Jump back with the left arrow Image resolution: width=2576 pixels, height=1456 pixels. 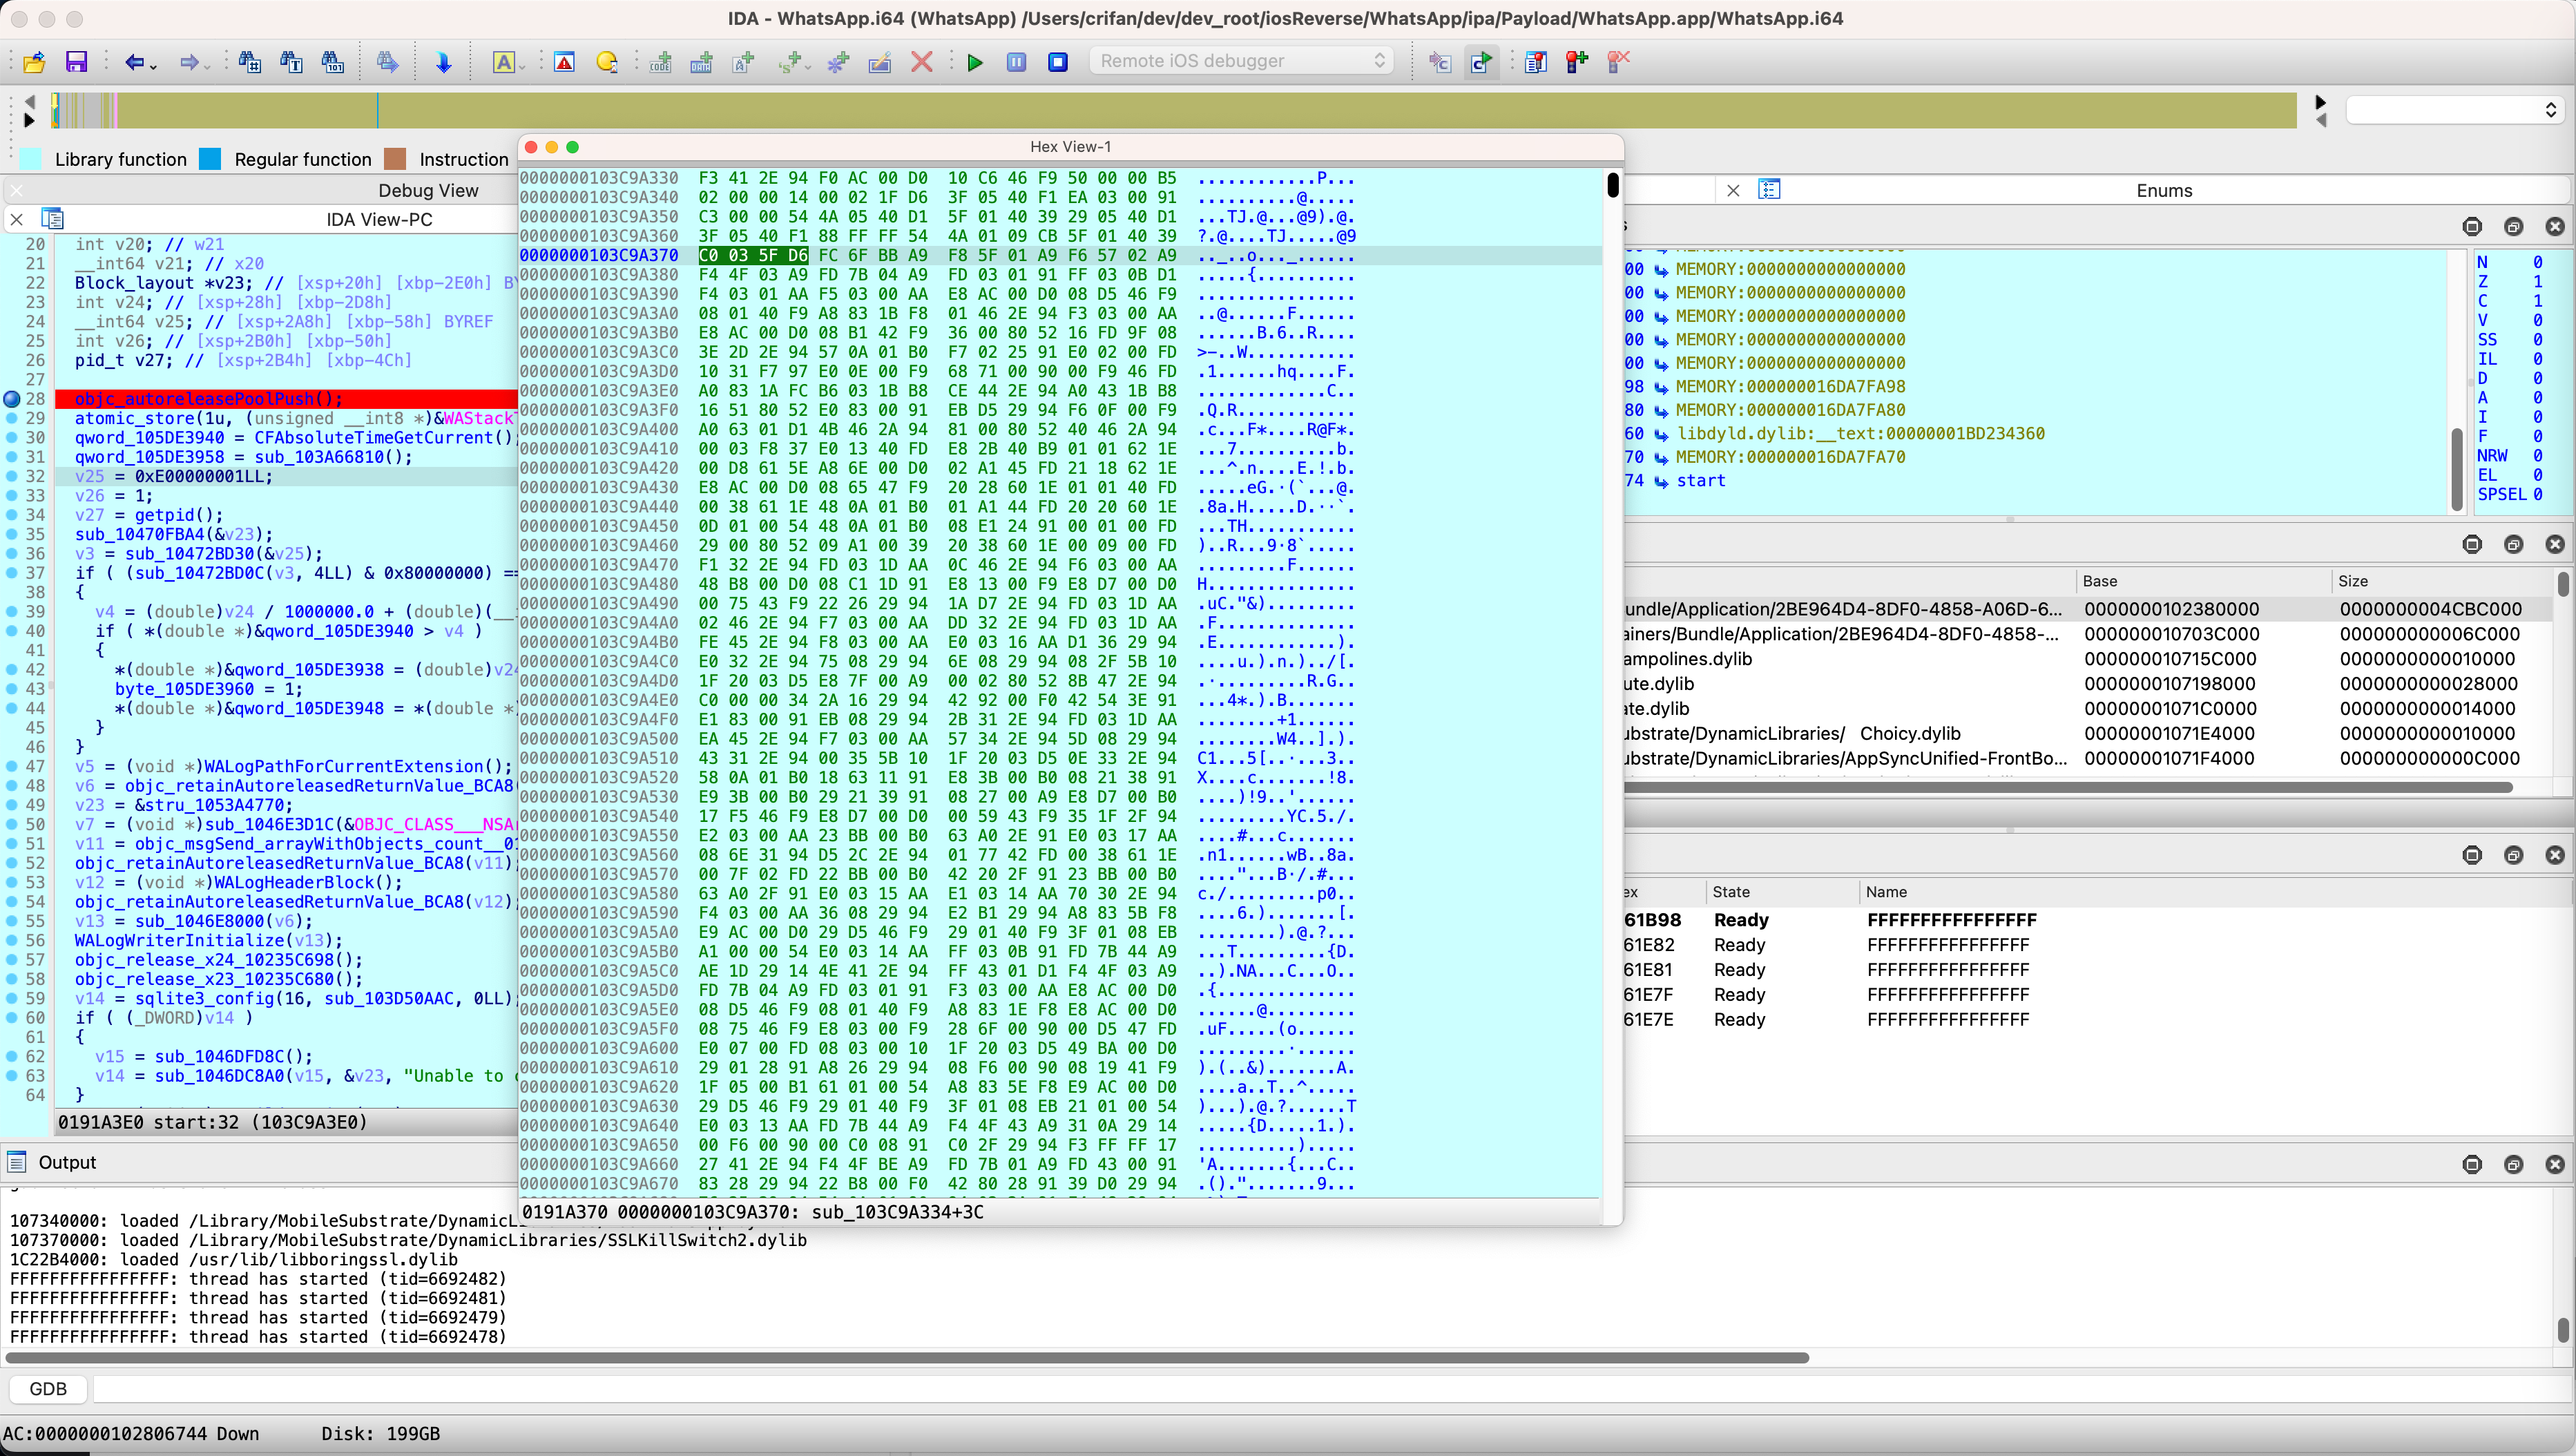point(133,62)
